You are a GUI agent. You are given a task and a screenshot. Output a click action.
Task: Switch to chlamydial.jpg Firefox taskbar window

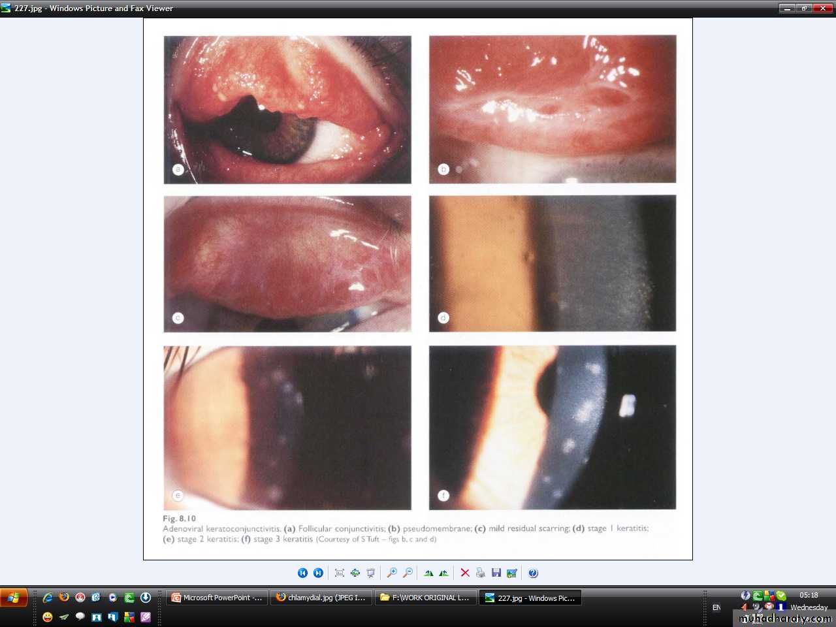tap(321, 598)
